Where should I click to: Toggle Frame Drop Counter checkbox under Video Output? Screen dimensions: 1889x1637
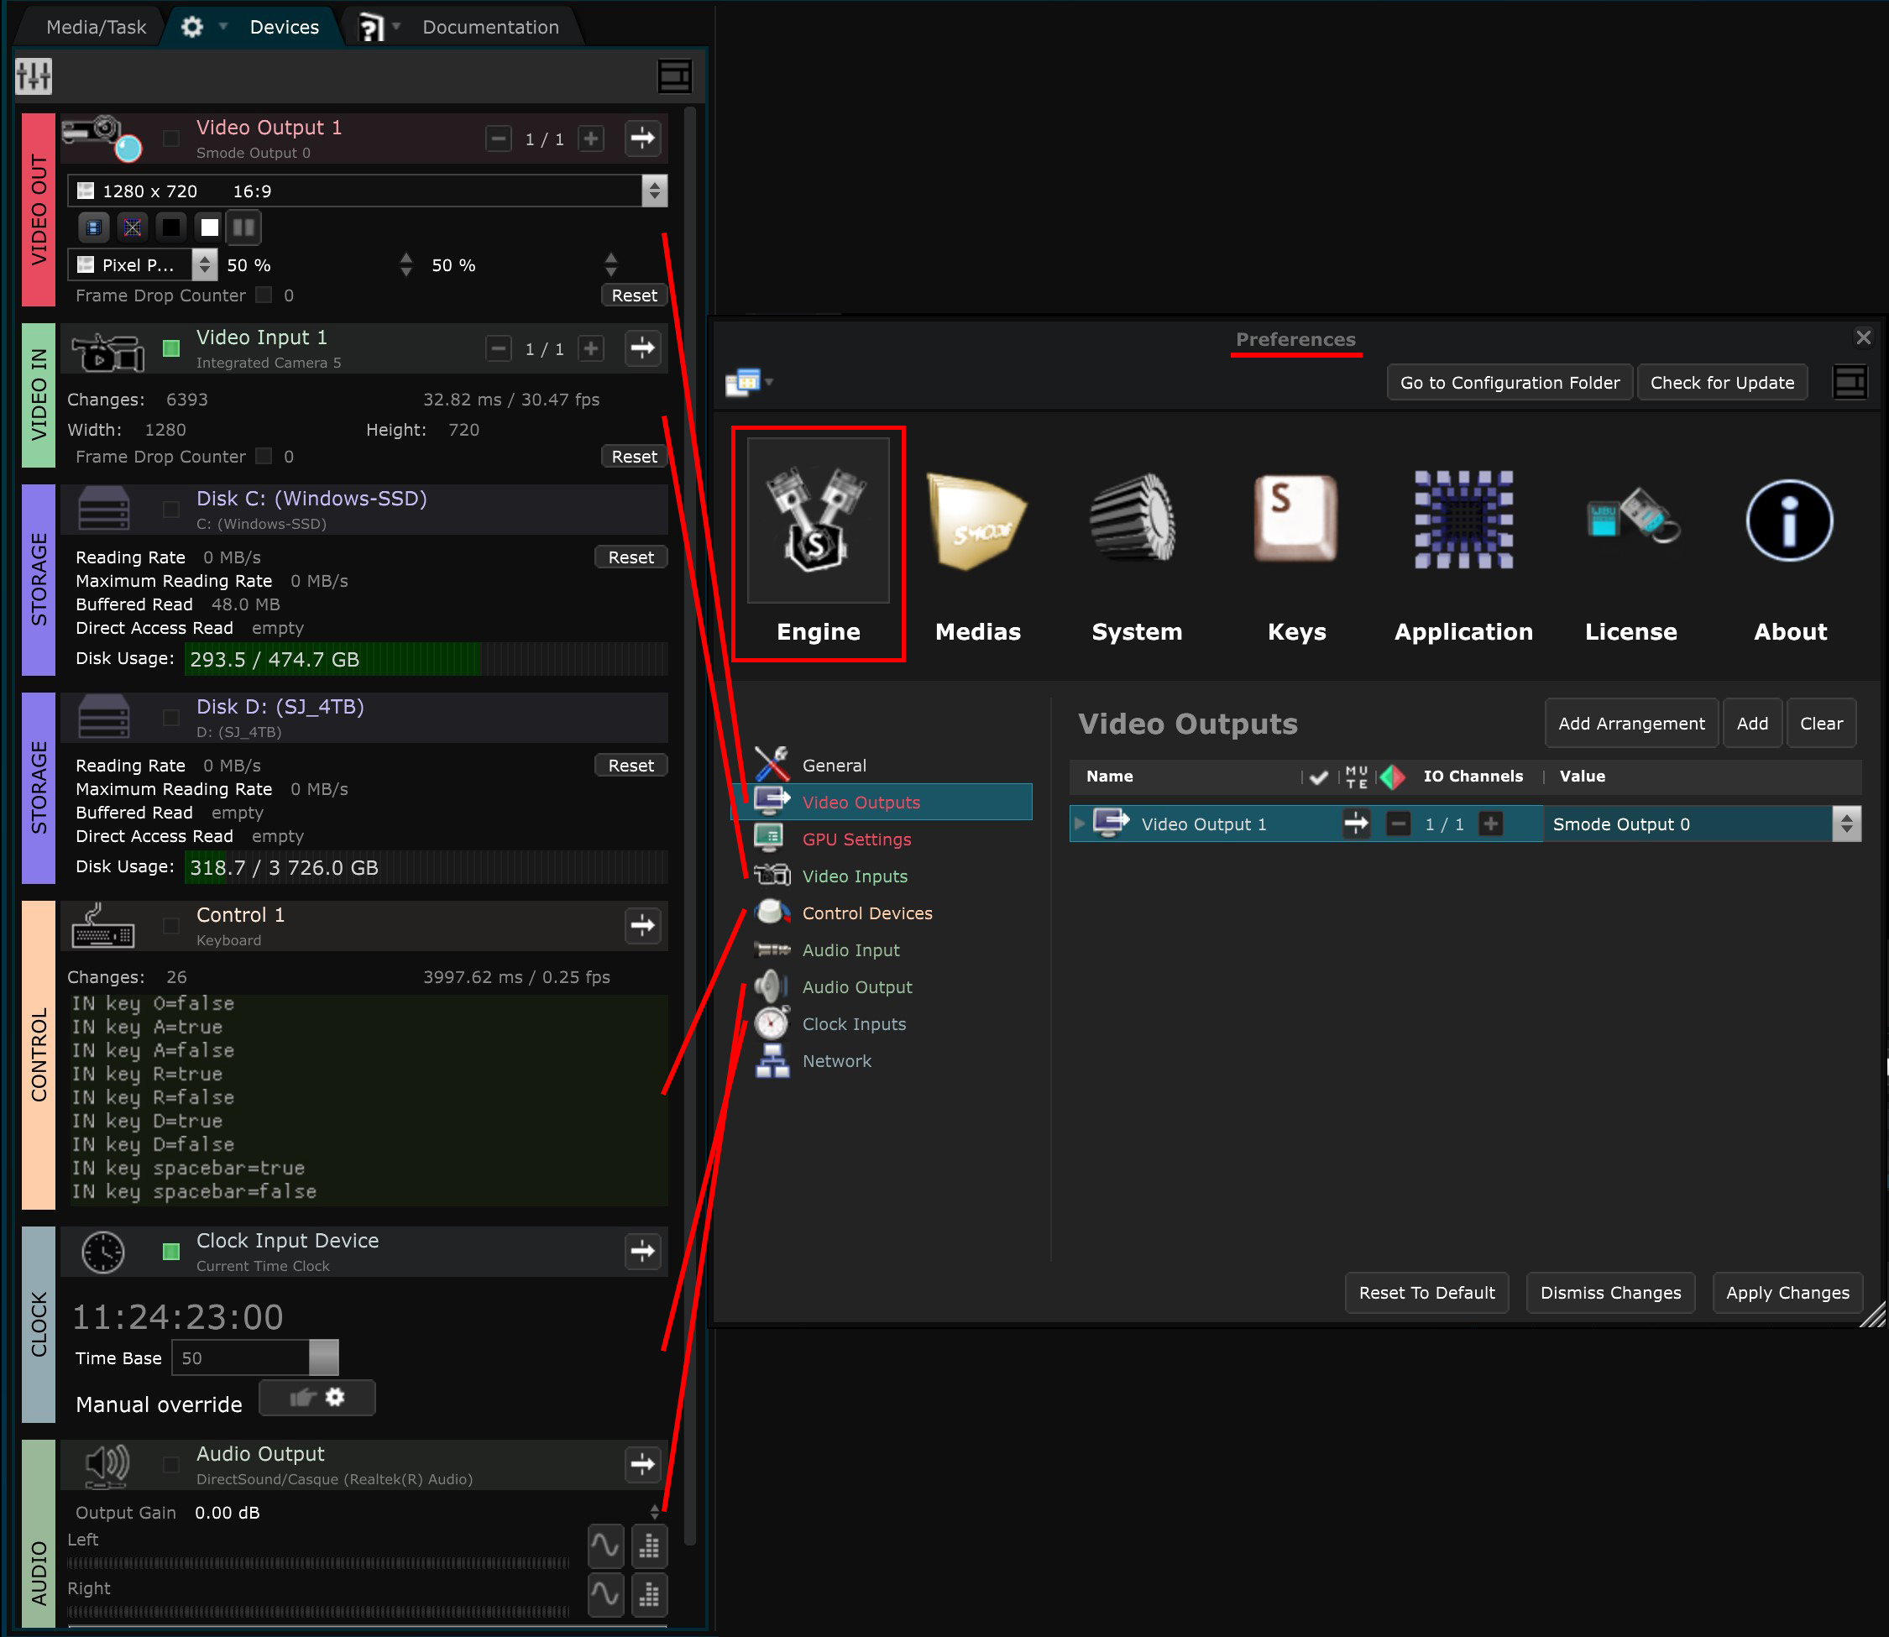[264, 295]
